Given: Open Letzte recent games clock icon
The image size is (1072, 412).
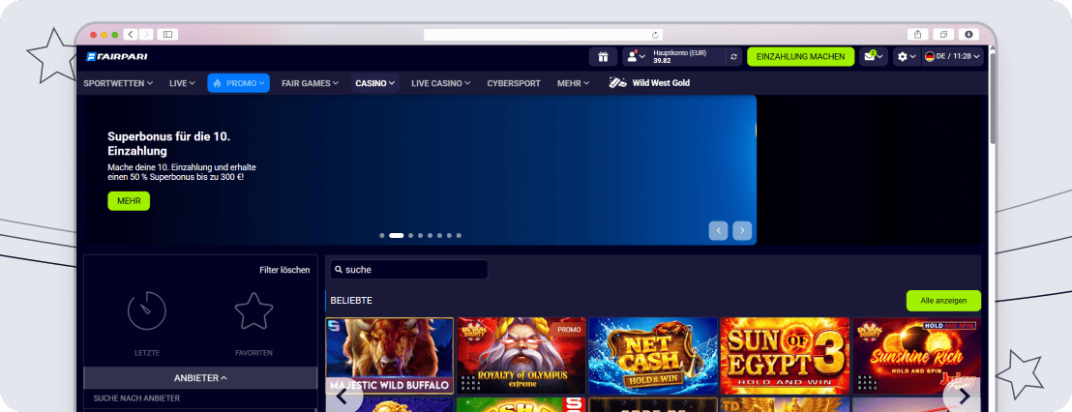Looking at the screenshot, I should click(x=147, y=310).
